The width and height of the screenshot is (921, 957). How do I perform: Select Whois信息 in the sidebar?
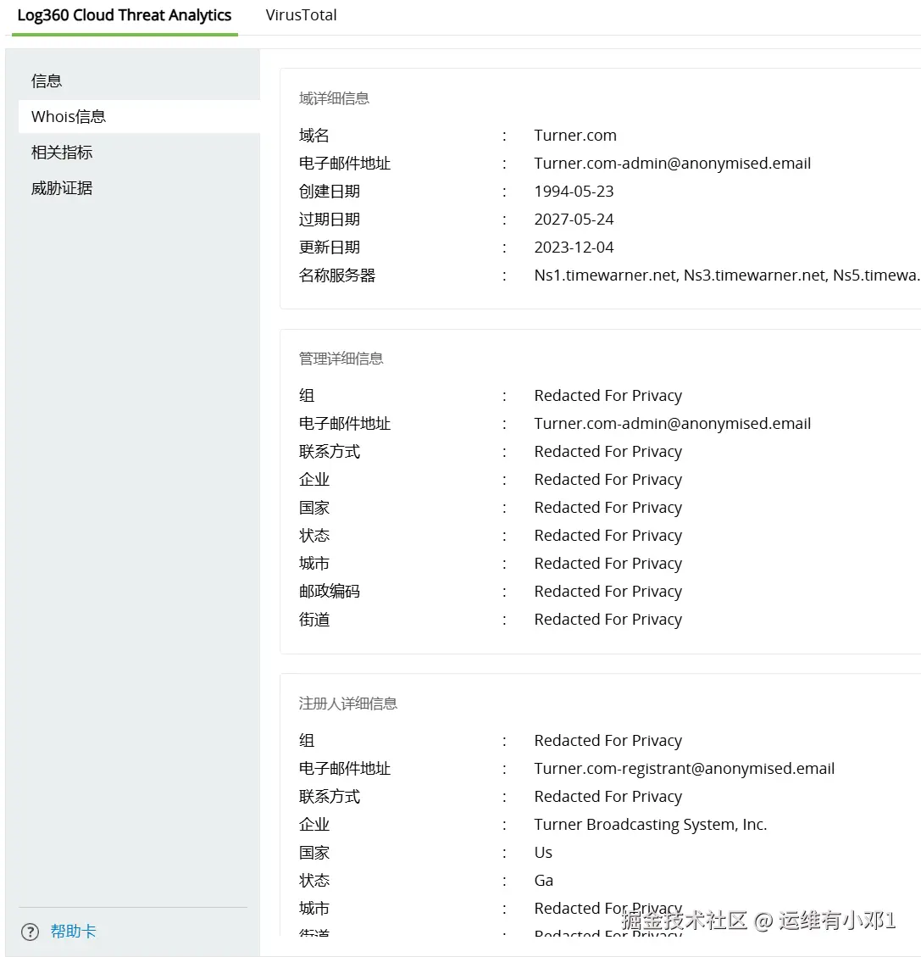click(x=139, y=117)
